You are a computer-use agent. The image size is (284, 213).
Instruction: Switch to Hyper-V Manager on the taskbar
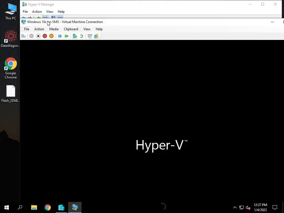[61, 207]
